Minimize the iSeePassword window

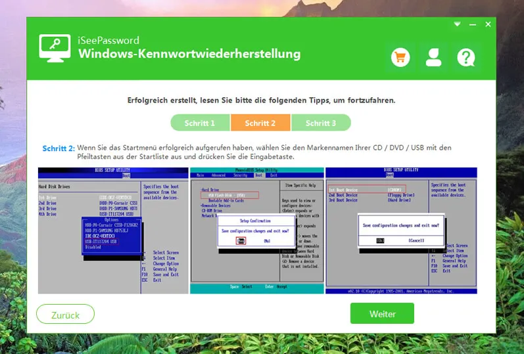point(473,24)
